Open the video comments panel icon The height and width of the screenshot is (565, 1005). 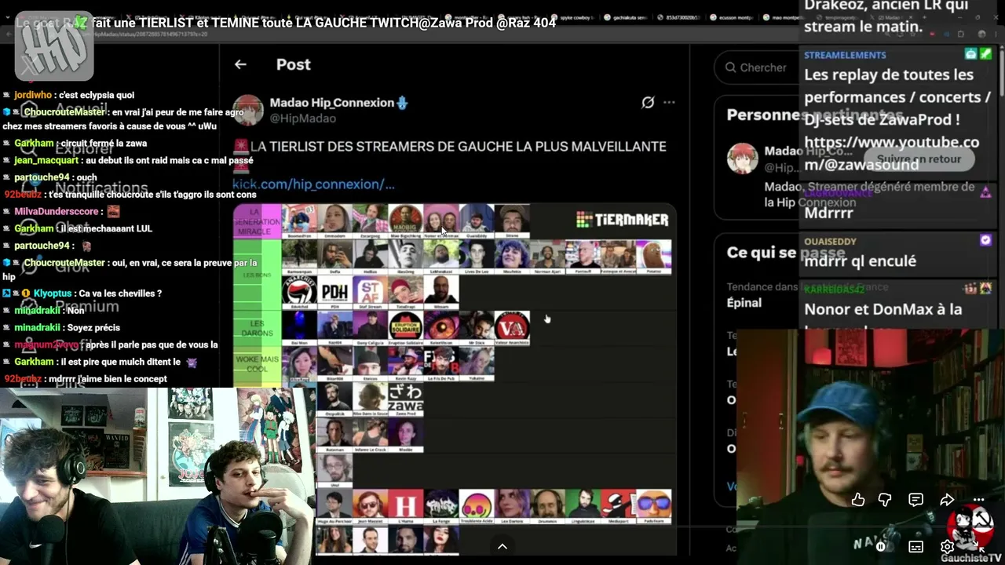915,500
